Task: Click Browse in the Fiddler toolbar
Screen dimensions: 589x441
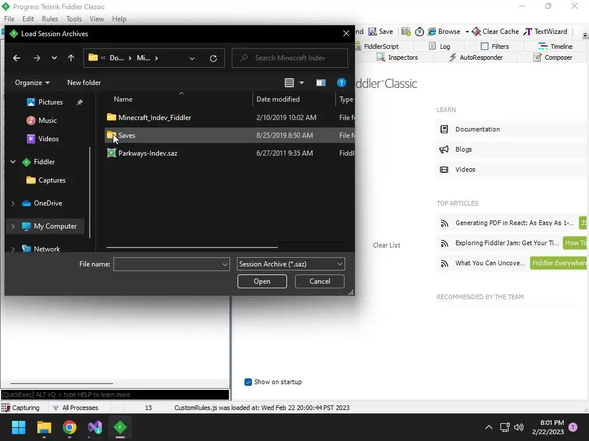Action: pos(444,32)
